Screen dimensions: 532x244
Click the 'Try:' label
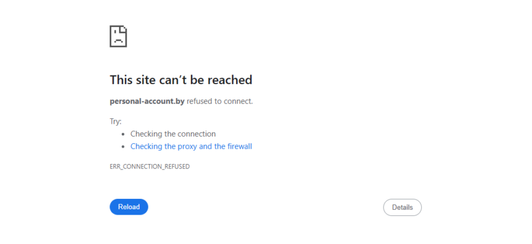click(116, 121)
